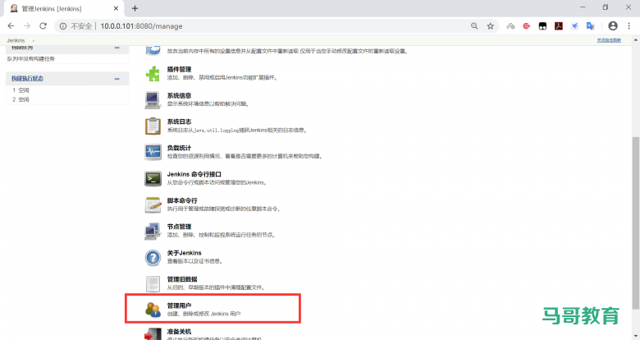Click the Google Translate extension icon
The width and height of the screenshot is (640, 340).
pos(590,26)
